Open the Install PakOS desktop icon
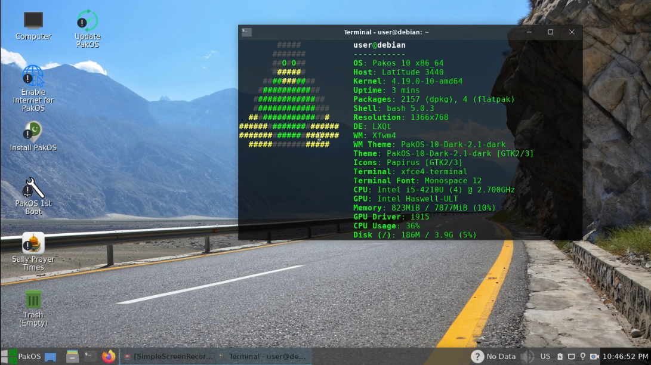The height and width of the screenshot is (365, 651). click(x=33, y=136)
